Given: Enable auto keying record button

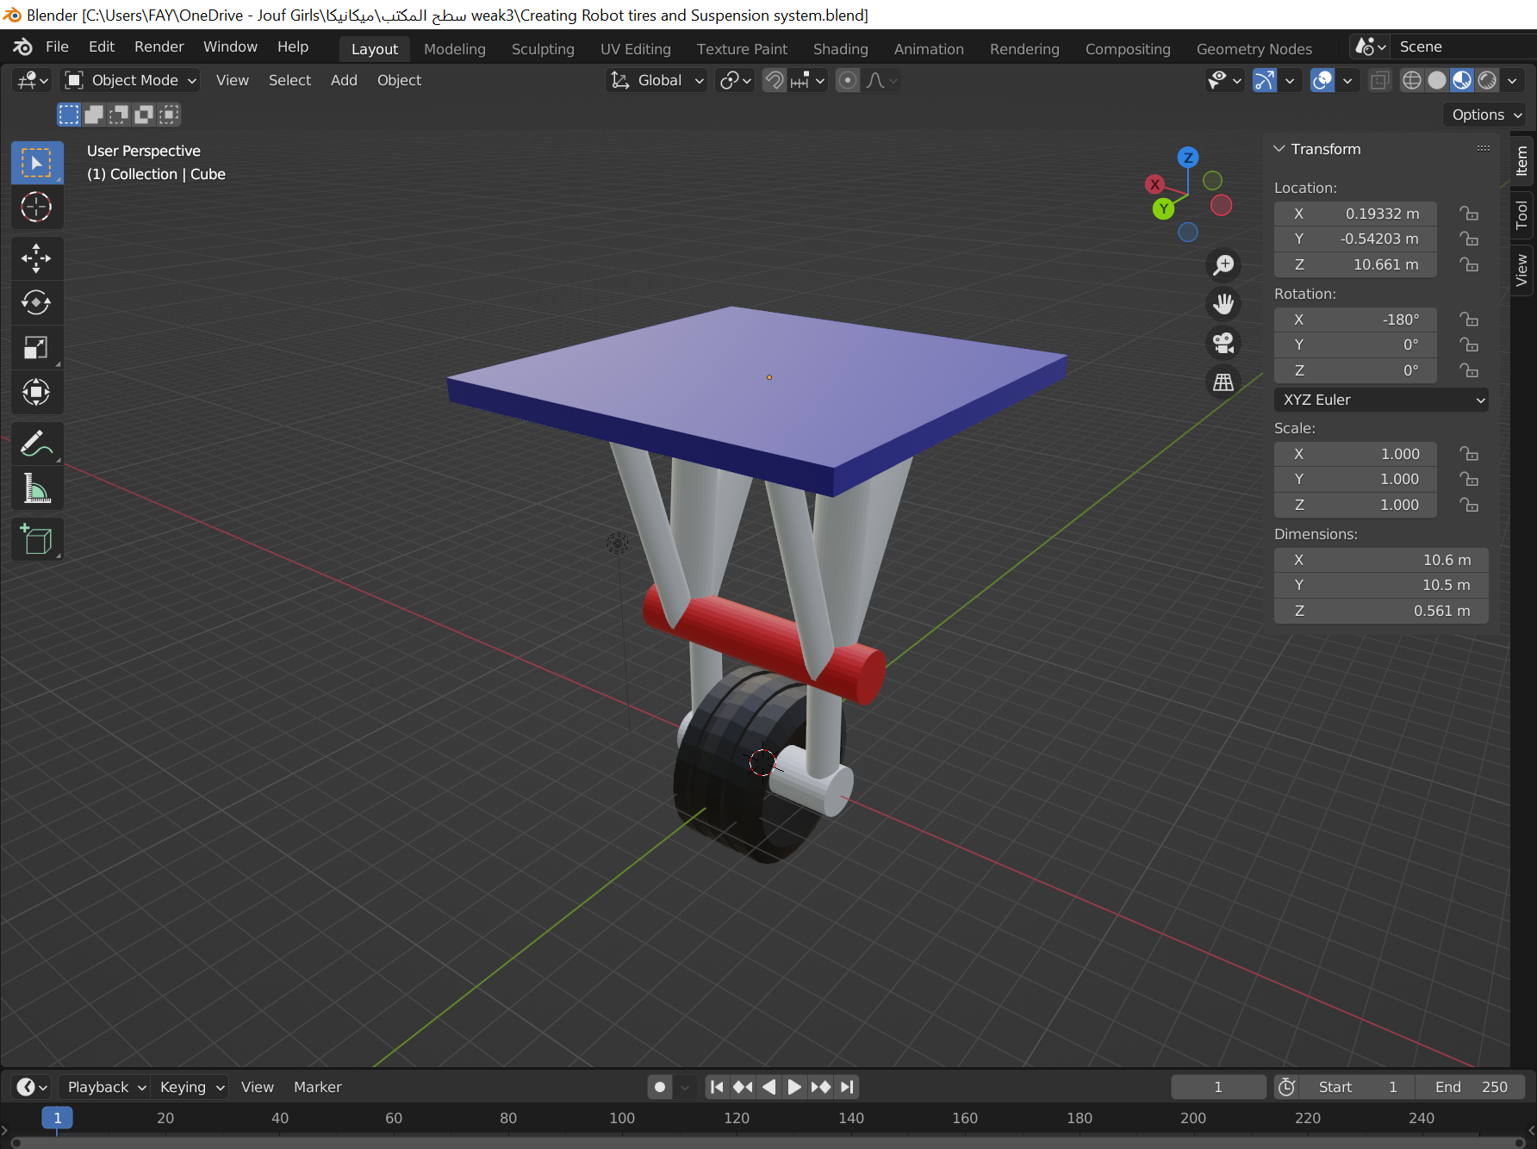Looking at the screenshot, I should pyautogui.click(x=660, y=1087).
